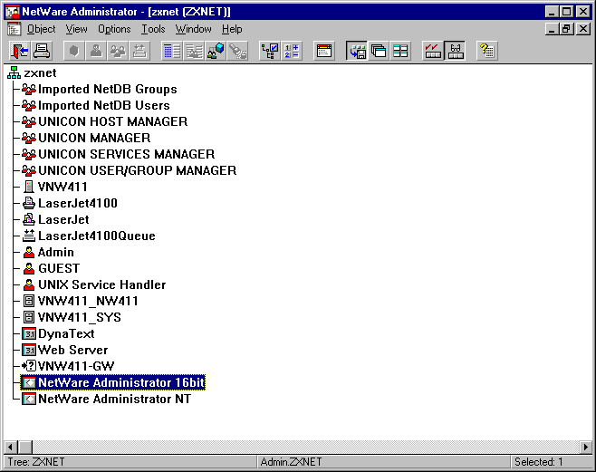Click the Browser window toolbar icon

[x=324, y=51]
